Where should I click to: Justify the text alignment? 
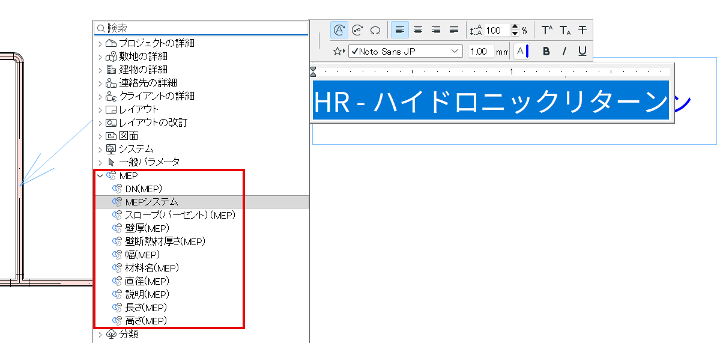454,30
